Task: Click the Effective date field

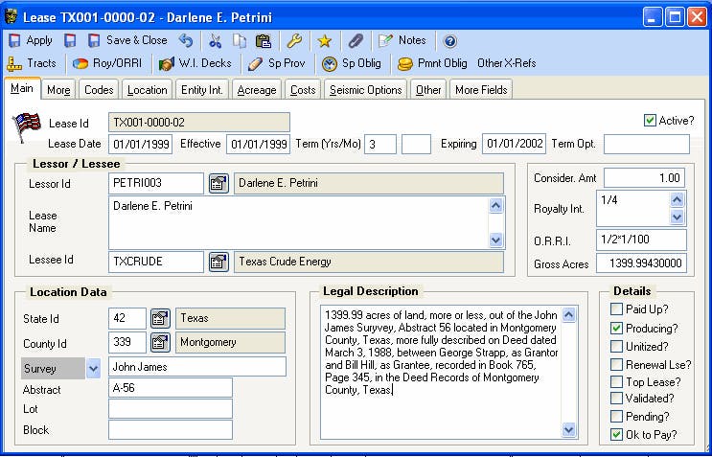Action: [259, 145]
